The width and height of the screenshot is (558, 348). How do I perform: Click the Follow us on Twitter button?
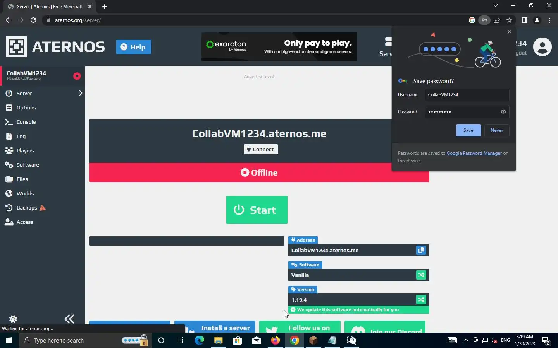click(300, 327)
